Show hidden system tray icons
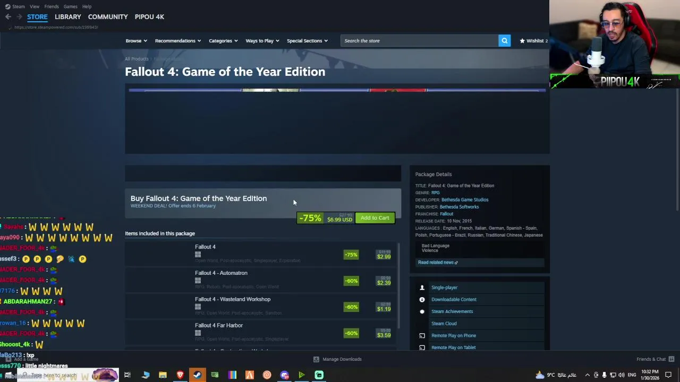The image size is (680, 382). 587,375
